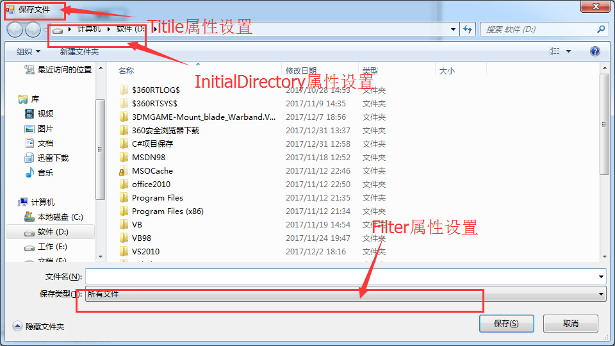Select the 视频 library icon in sidebar
Viewport: 615px width, 346px height.
point(29,114)
